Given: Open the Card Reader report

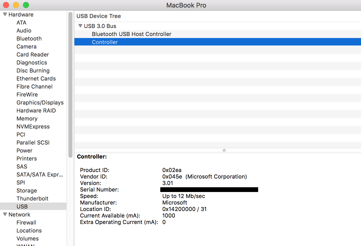Looking at the screenshot, I should point(32,54).
